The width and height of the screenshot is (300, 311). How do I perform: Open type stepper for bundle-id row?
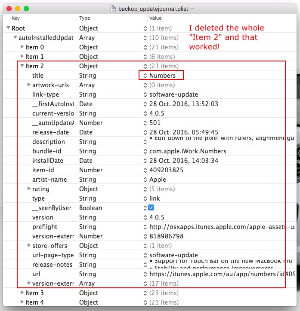[145, 151]
